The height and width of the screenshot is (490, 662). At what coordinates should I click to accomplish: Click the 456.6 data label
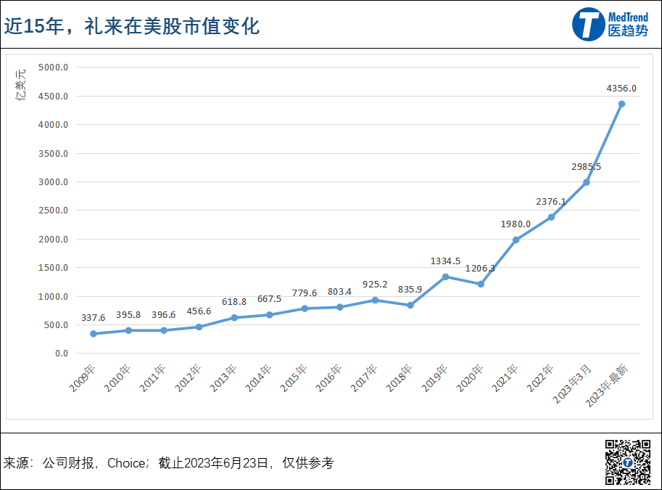point(199,311)
